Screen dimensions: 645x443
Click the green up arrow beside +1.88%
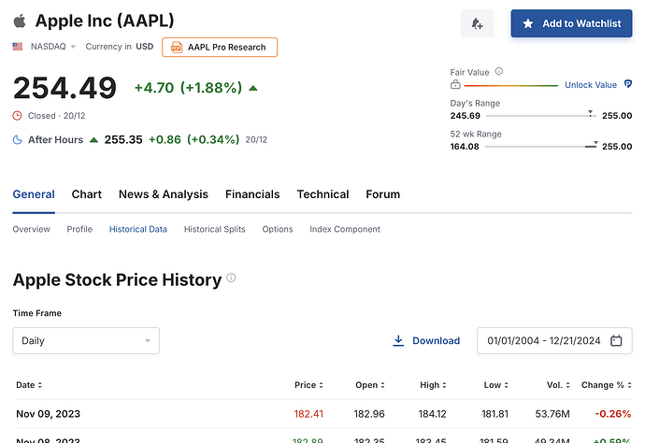(x=253, y=88)
